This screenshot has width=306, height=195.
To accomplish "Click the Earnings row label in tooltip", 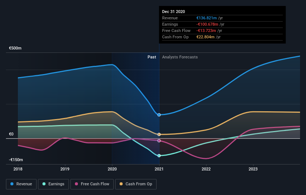I will point(170,24).
